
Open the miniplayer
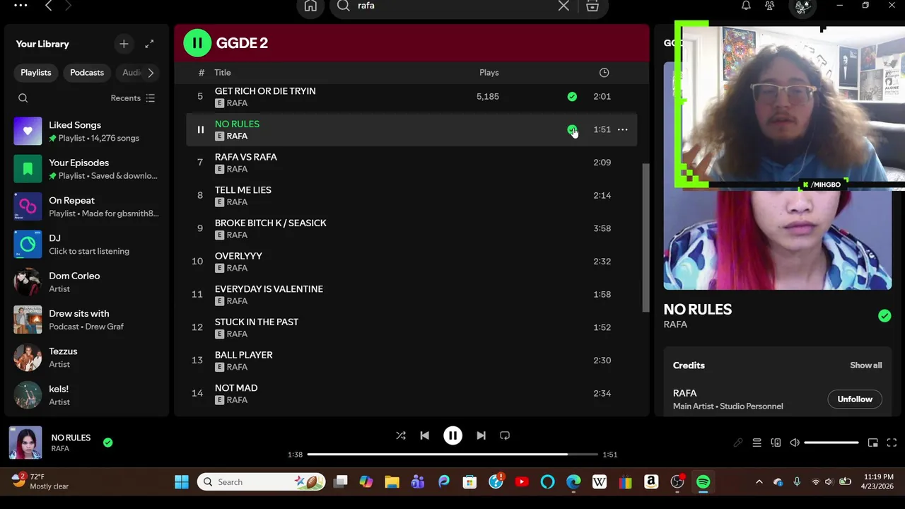point(873,443)
